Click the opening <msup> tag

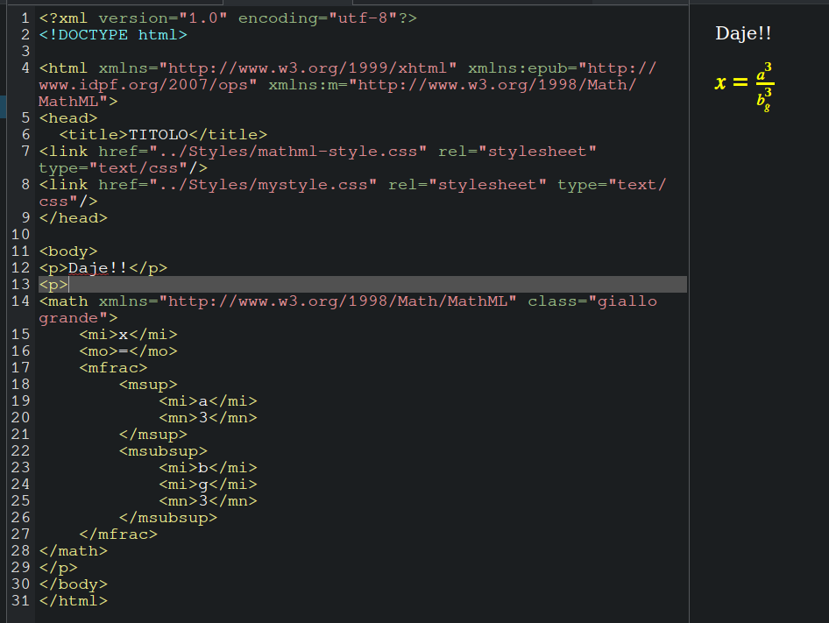(x=148, y=385)
